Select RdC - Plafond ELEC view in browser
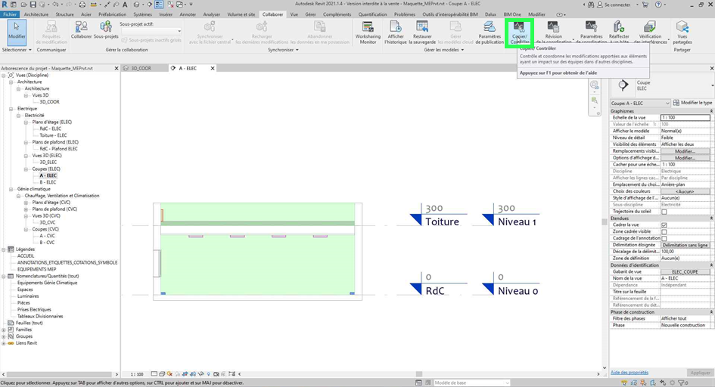715x387 pixels. [x=58, y=149]
